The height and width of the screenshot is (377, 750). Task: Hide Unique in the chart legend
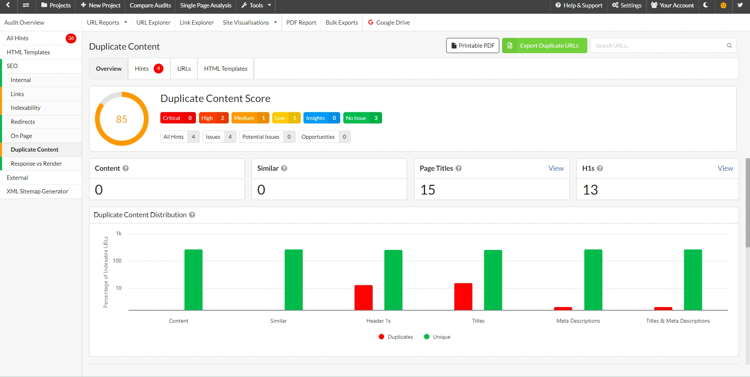click(x=437, y=336)
